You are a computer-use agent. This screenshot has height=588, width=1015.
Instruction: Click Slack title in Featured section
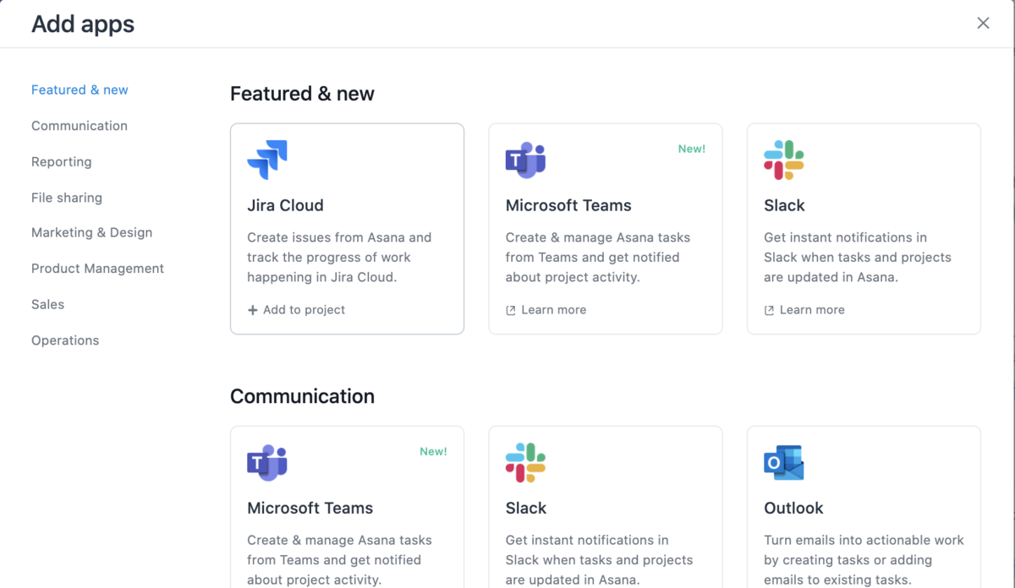point(784,205)
